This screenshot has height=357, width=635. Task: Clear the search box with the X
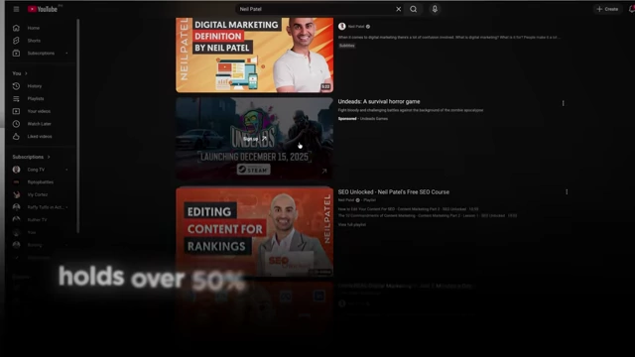[399, 9]
